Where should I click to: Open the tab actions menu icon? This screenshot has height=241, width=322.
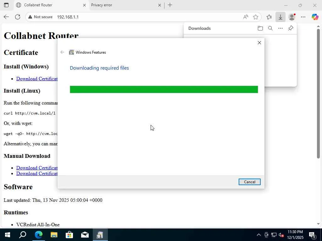6,5
